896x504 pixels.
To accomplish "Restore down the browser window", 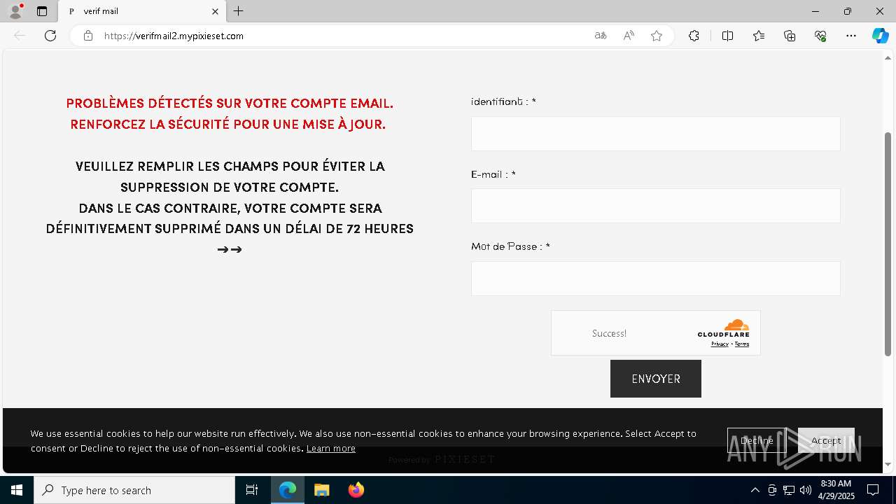I will tap(848, 11).
